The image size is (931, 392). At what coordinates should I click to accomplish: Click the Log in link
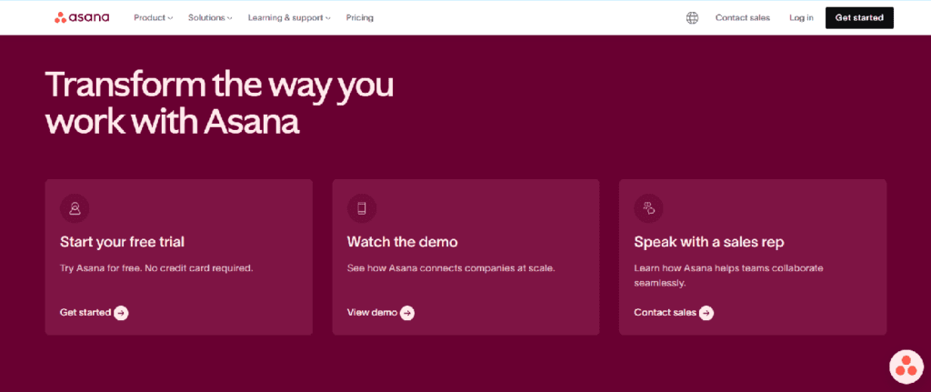tap(801, 17)
